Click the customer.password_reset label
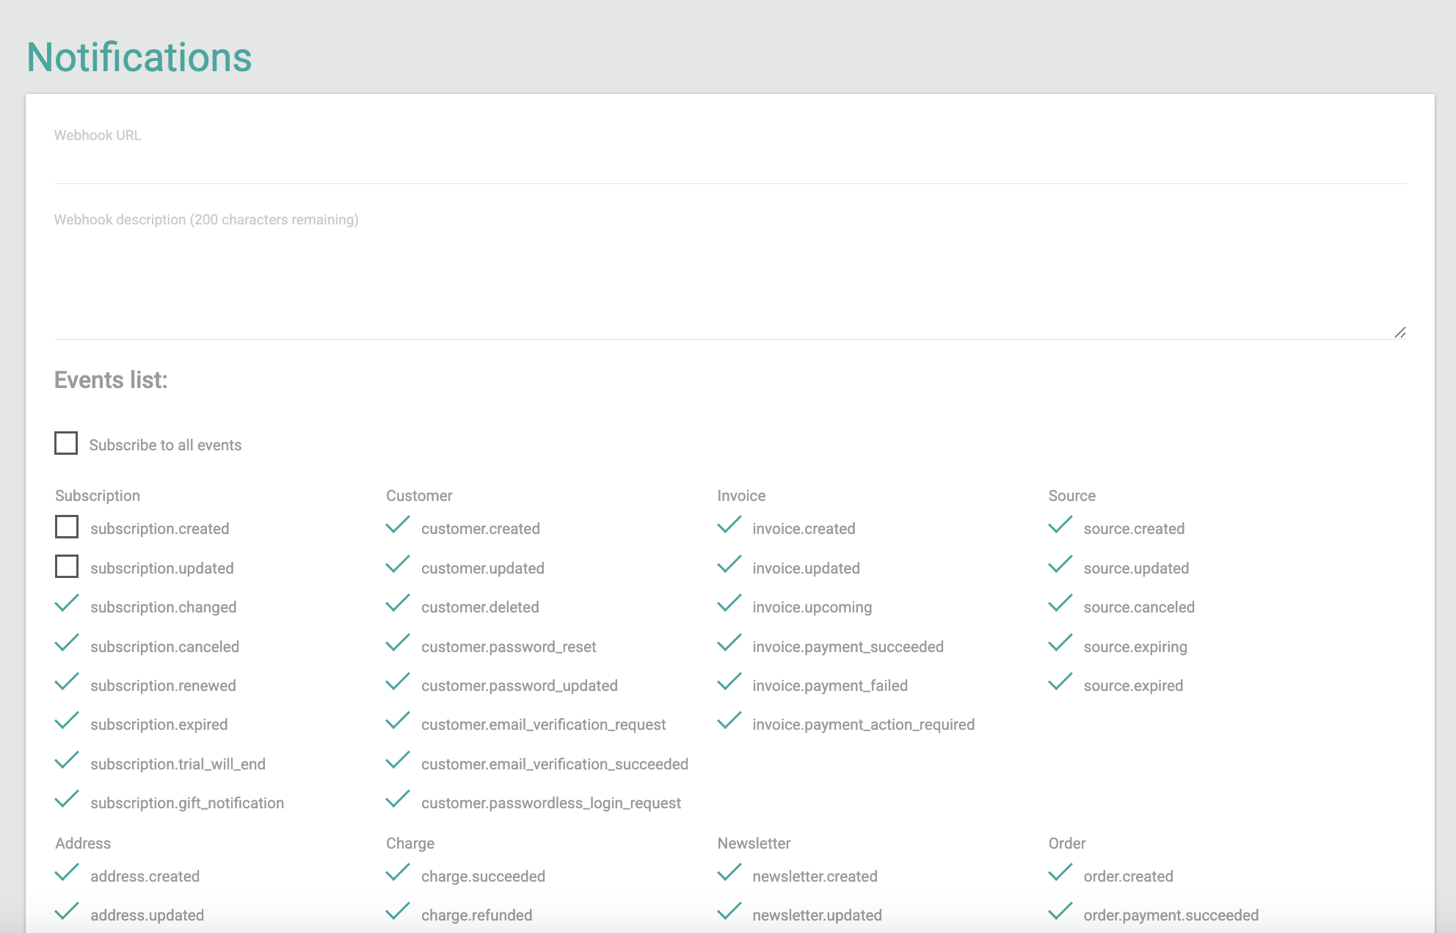The height and width of the screenshot is (933, 1456). pyautogui.click(x=509, y=647)
